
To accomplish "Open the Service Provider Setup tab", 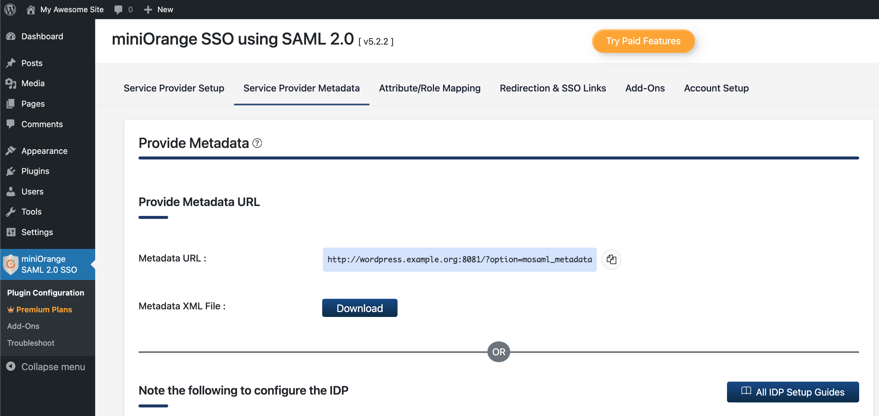I will pos(174,88).
